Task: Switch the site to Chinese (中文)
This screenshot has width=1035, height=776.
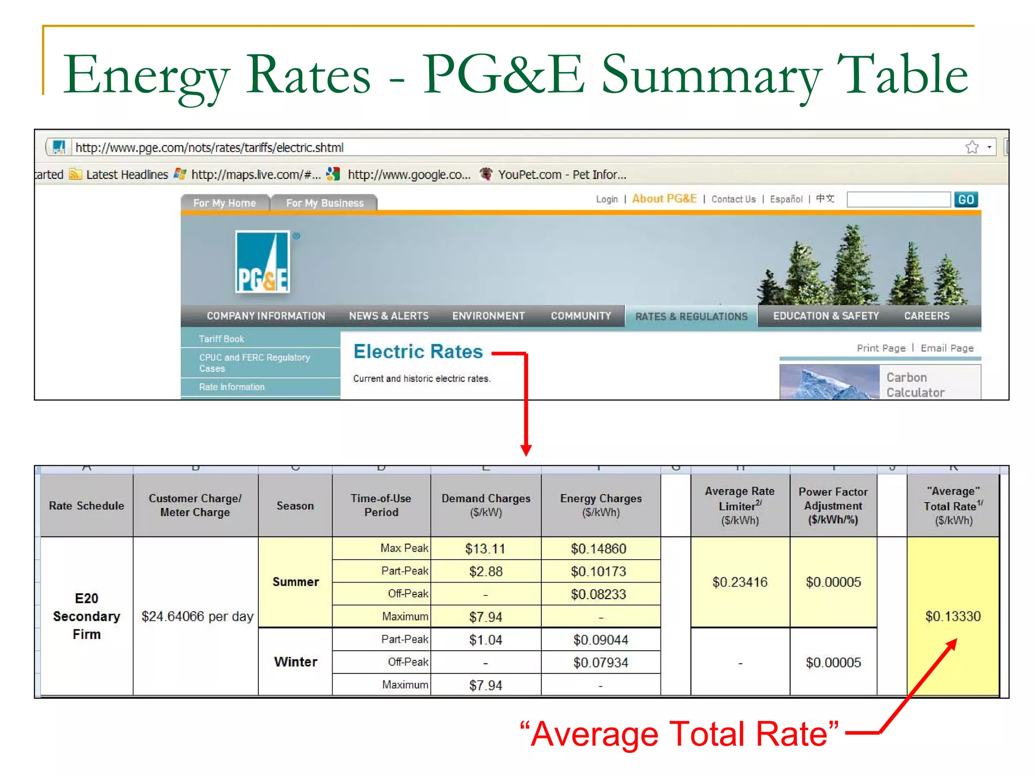Action: (825, 199)
